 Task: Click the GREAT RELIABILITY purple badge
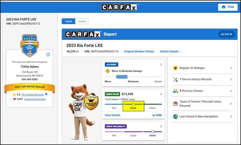[116, 126]
